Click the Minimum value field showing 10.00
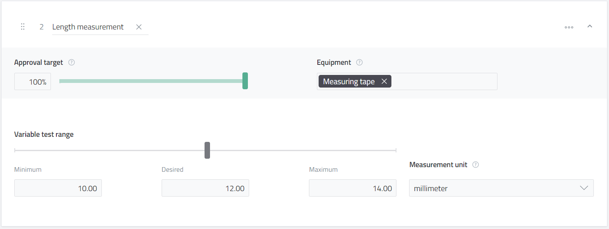 tap(58, 188)
